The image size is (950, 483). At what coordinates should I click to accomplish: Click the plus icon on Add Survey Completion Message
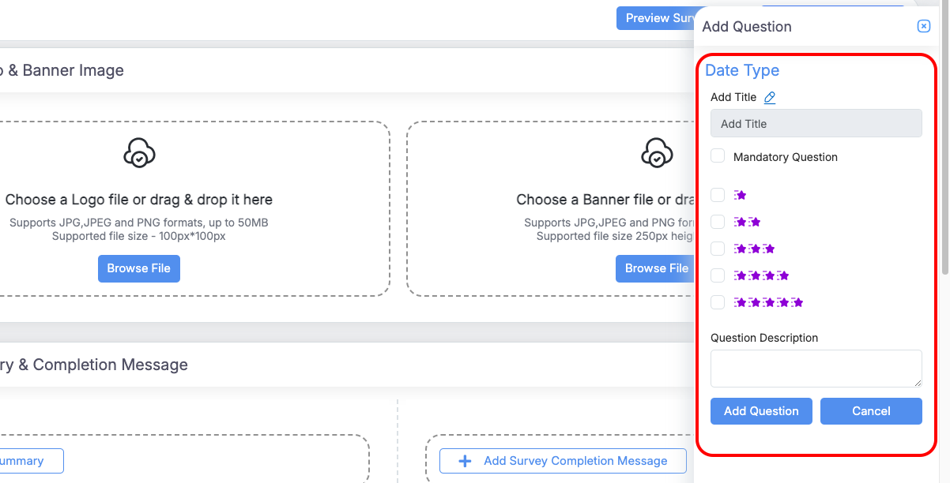[x=466, y=461]
